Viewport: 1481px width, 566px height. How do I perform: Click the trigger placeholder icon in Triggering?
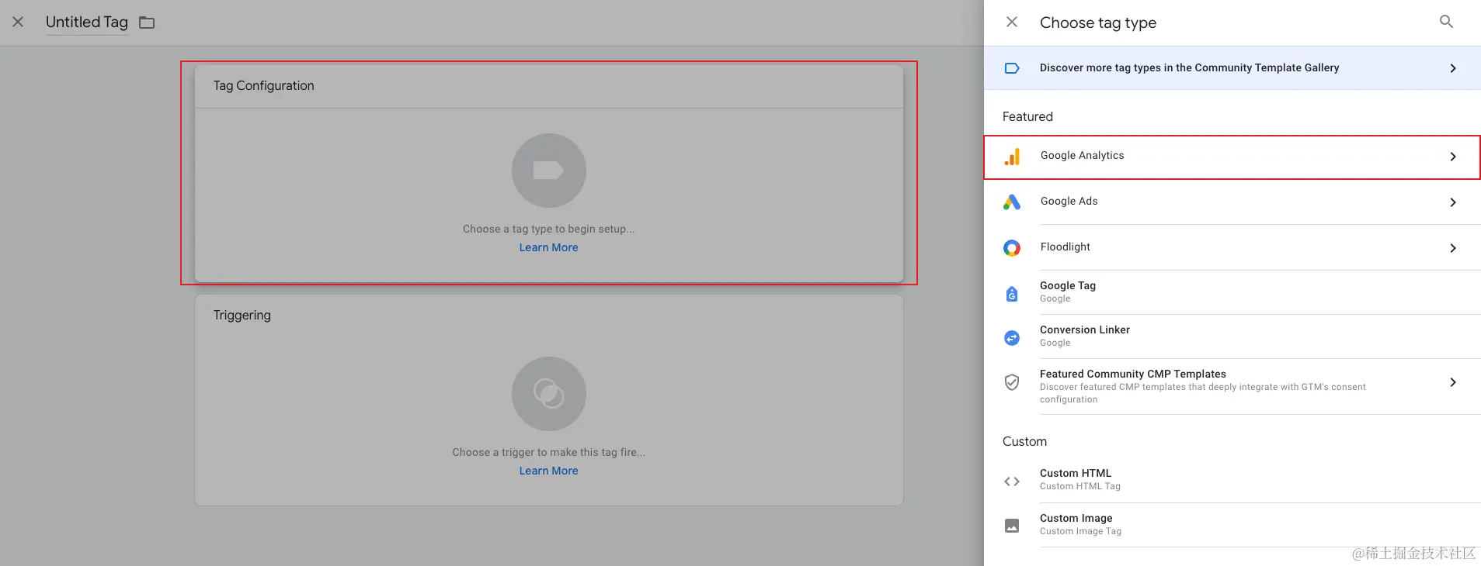[549, 394]
